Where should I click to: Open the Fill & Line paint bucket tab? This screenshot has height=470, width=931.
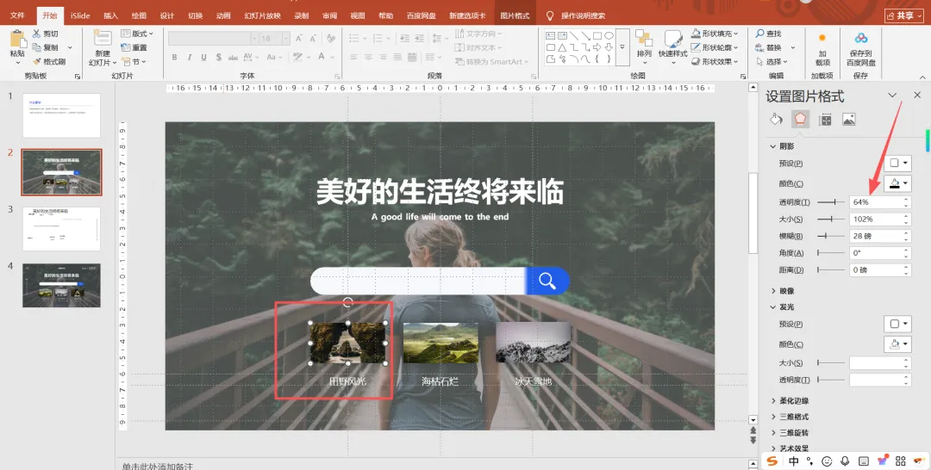[776, 119]
